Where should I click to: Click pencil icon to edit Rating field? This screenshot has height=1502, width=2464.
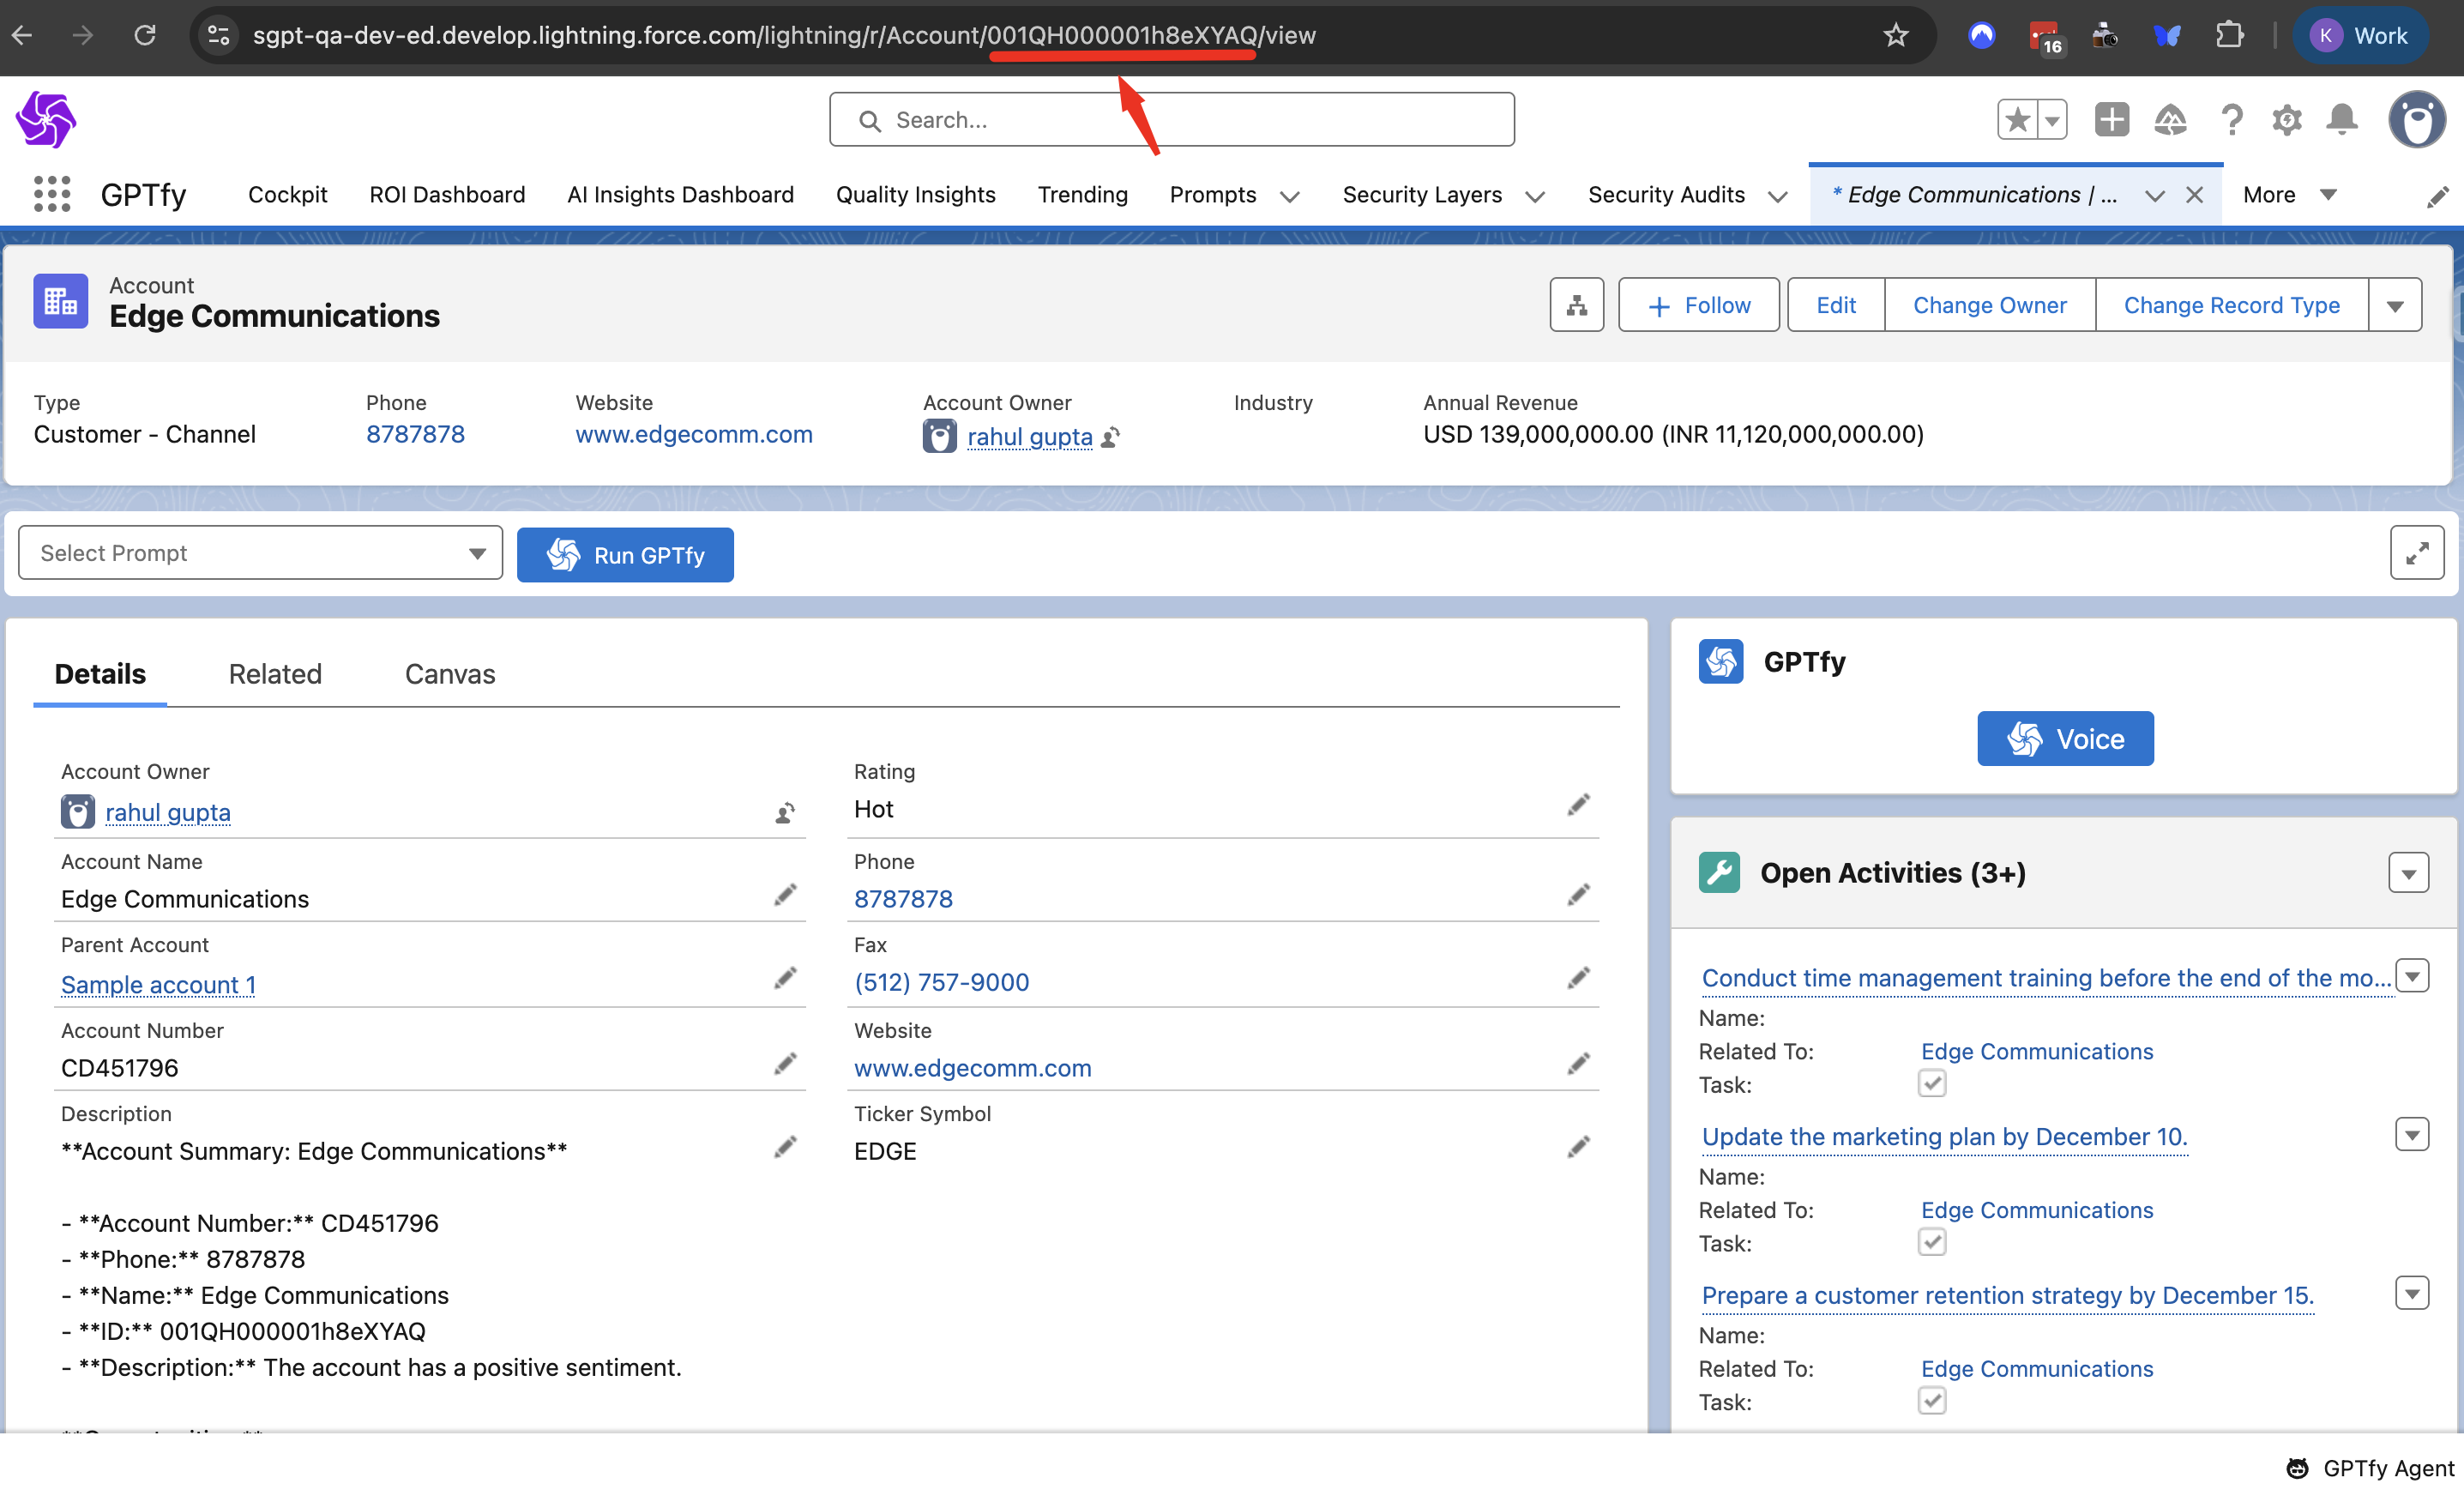click(x=1578, y=805)
